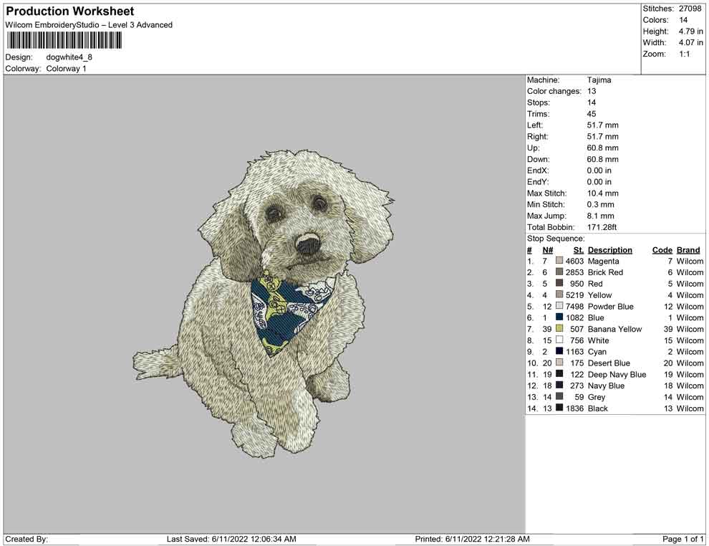Click the Trims value '45'

[592, 114]
